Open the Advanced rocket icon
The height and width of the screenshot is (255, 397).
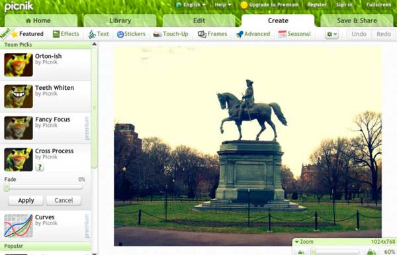(x=240, y=34)
